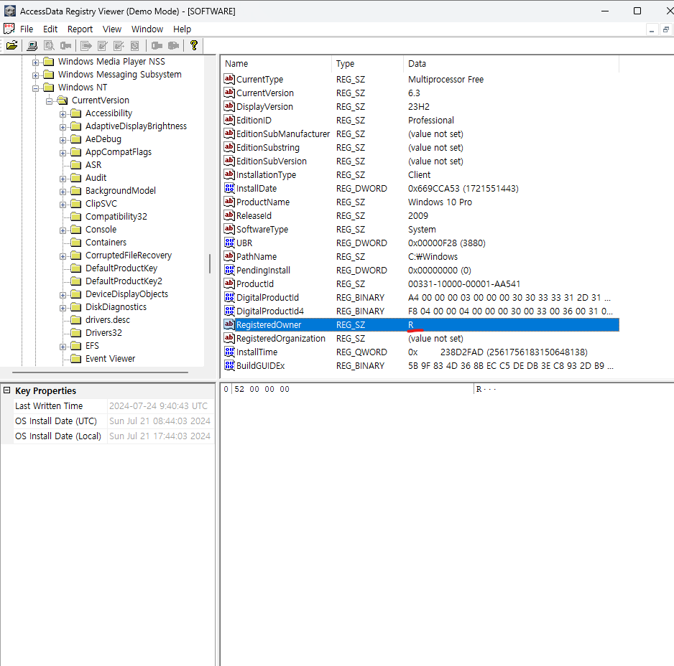Collapse the CurrentVersion tree node

[49, 101]
